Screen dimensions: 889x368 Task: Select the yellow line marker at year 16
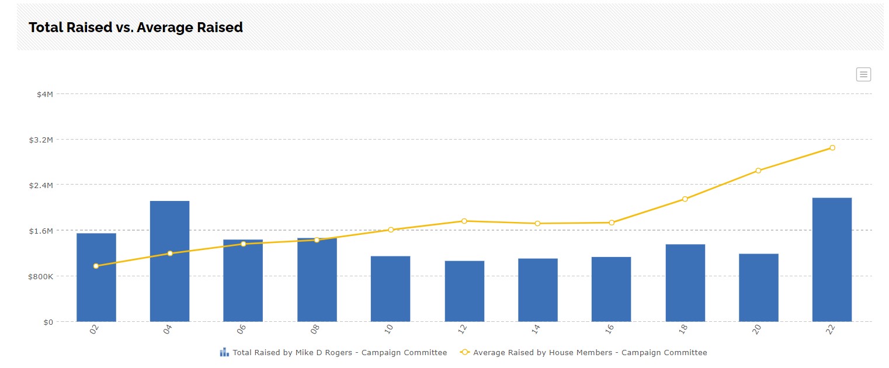click(x=612, y=223)
